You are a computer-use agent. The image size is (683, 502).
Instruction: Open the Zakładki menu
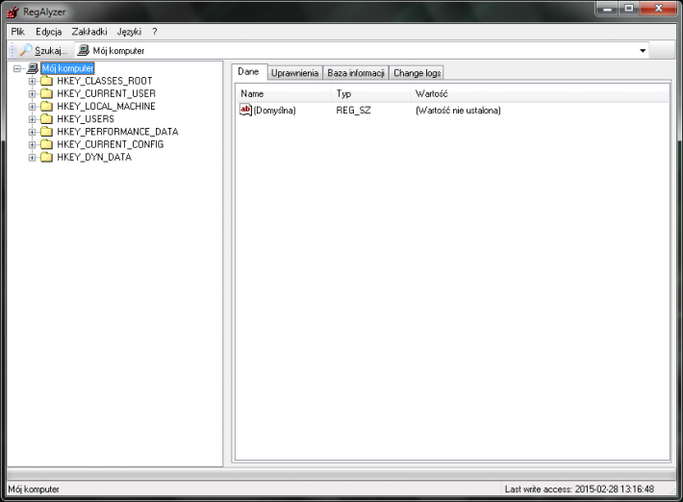pos(89,32)
